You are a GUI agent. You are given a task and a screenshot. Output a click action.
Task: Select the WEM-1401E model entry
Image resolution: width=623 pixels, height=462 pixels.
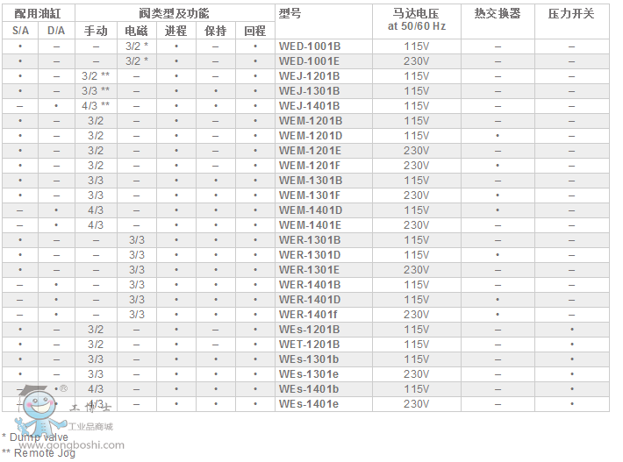(311, 224)
